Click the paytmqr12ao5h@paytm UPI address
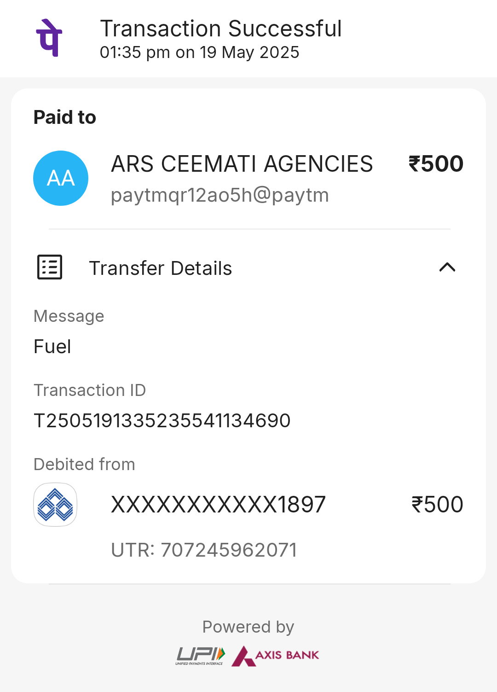 (x=220, y=195)
